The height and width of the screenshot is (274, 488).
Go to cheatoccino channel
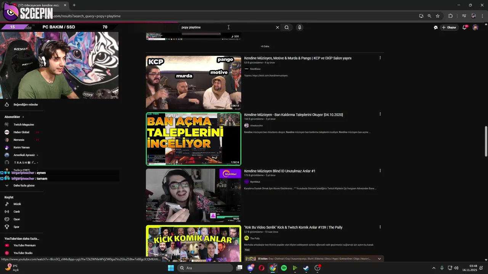pos(256,125)
